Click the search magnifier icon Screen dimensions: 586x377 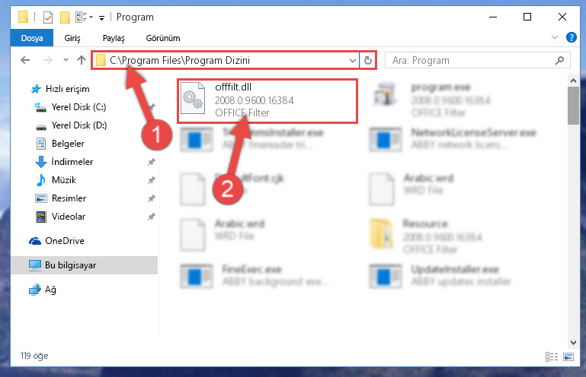tap(559, 60)
